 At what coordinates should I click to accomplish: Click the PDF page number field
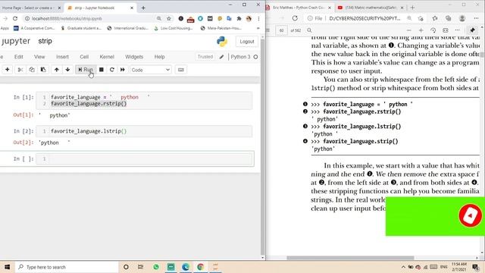click(x=281, y=30)
